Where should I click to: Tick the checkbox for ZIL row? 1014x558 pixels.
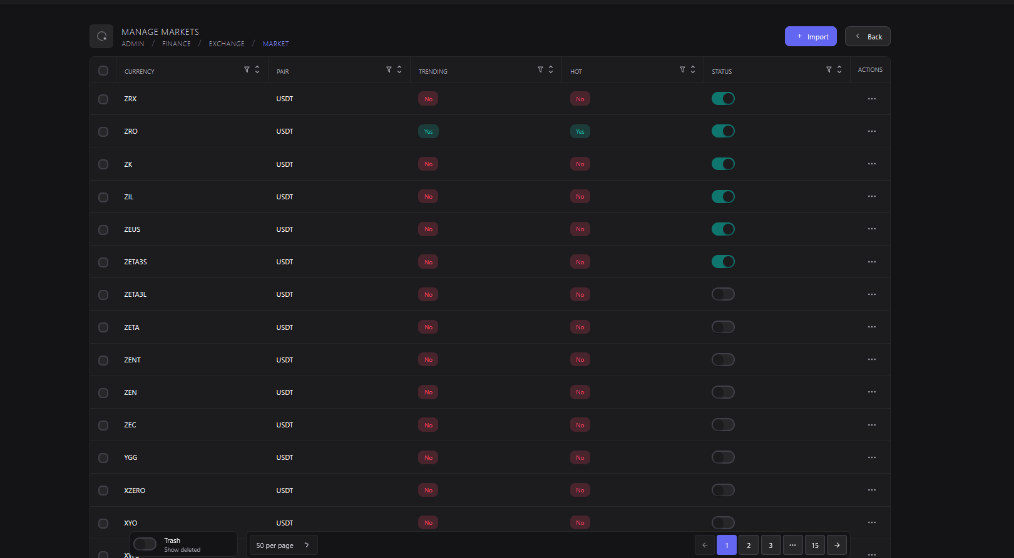tap(103, 197)
